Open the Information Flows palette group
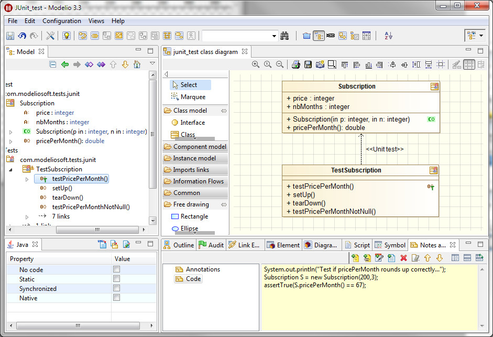 (195, 181)
